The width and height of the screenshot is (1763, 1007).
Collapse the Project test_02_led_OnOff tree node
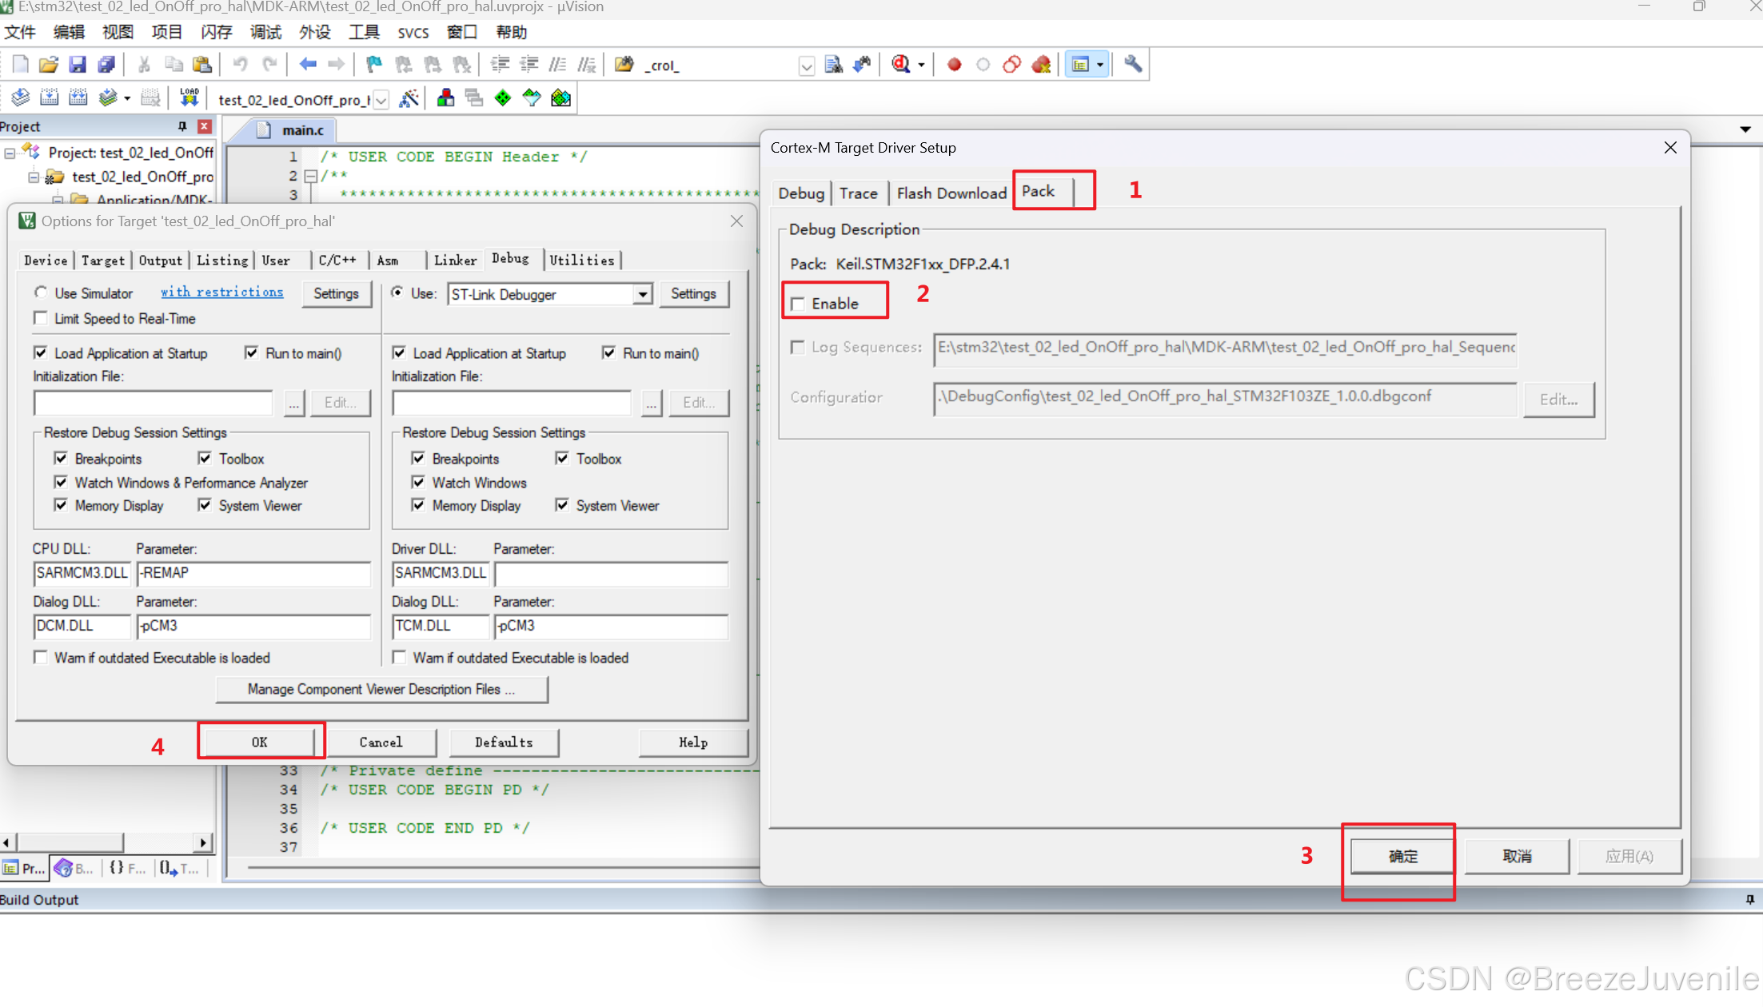10,153
